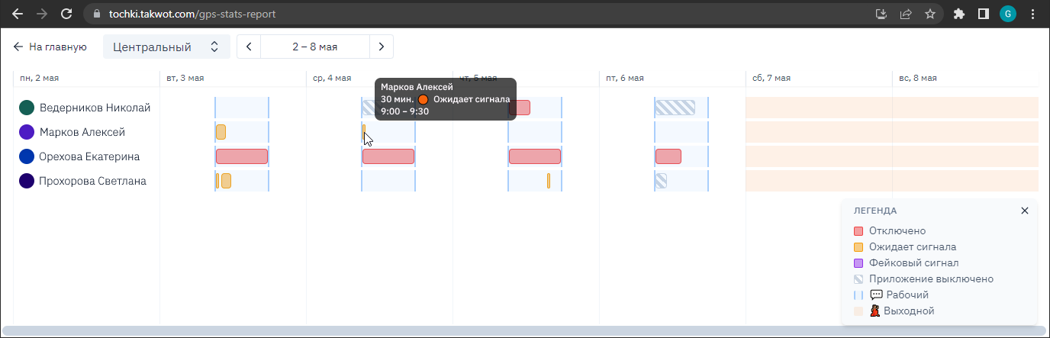Viewport: 1050px width, 338px height.
Task: Click the install app icon in address bar
Action: (881, 14)
